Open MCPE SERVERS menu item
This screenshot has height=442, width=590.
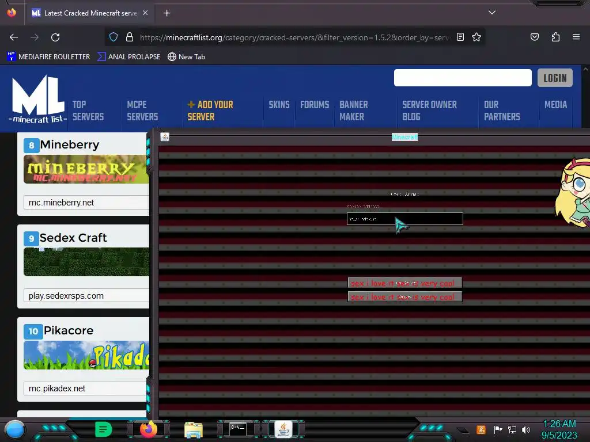tap(142, 110)
